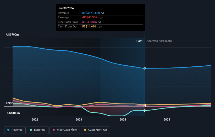Toggle the Free Cash Flow legend button

point(65,130)
